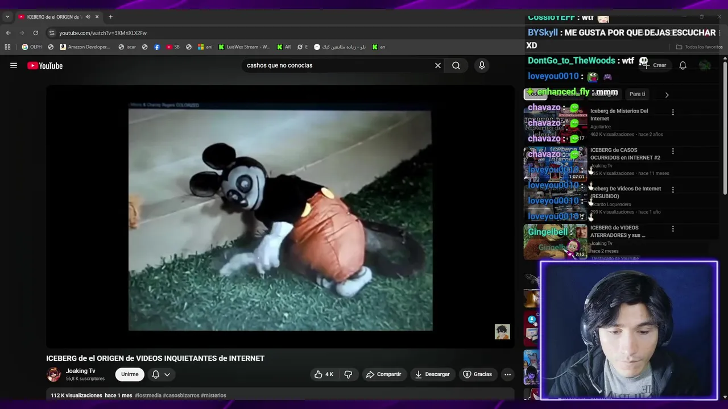Image resolution: width=728 pixels, height=409 pixels.
Task: Click the 1:07:01 video thumbnail
Action: click(x=555, y=164)
